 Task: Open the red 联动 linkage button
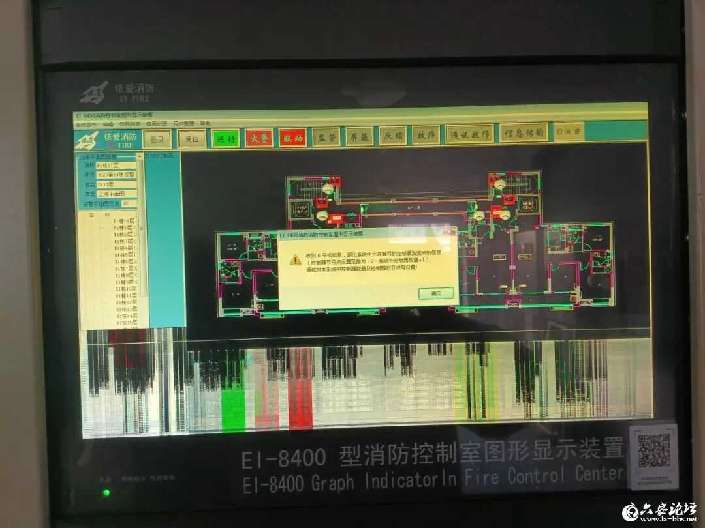[292, 138]
